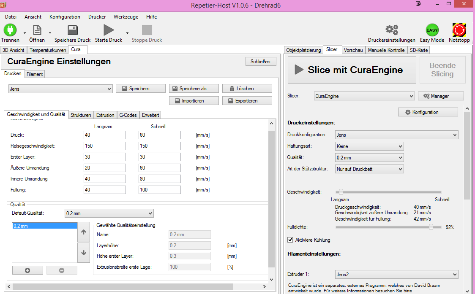Click the Äußere Umrandung Langsam field
The height and width of the screenshot is (294, 475).
(x=105, y=168)
